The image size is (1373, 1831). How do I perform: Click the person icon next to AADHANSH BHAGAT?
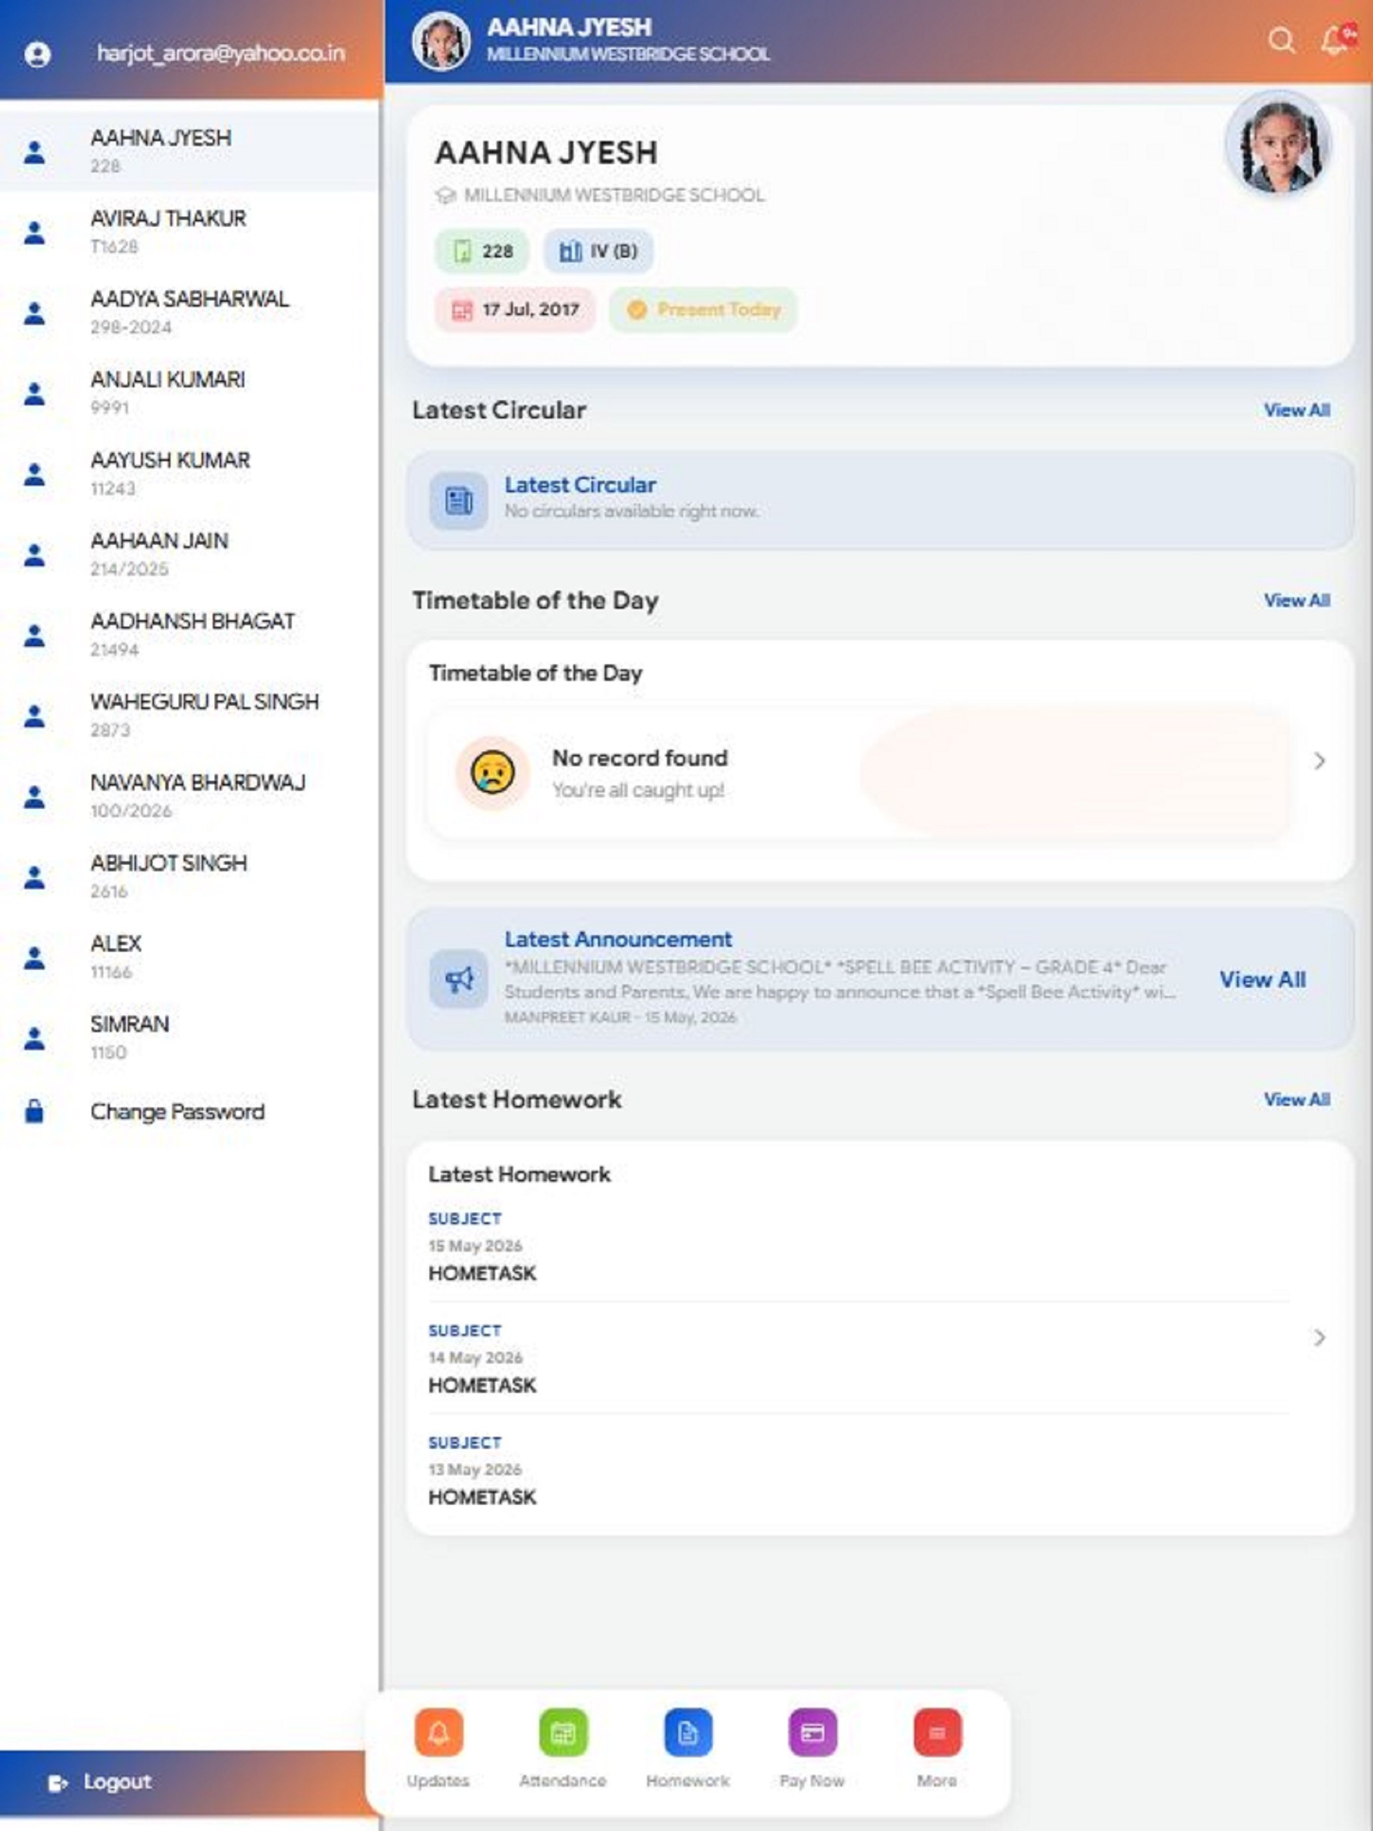point(34,635)
